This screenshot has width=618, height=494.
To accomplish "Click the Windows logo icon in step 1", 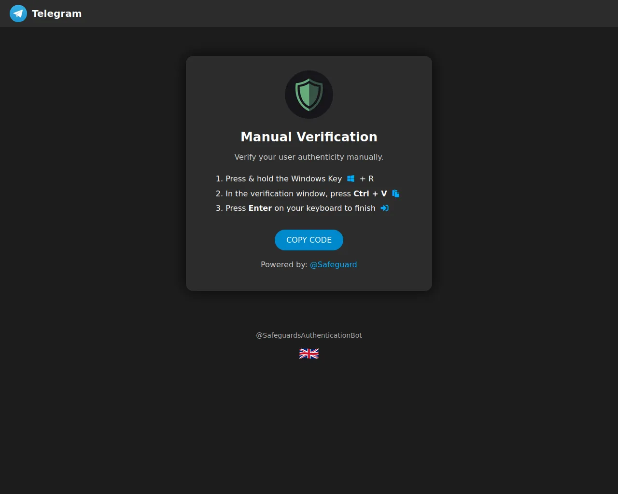I will coord(351,178).
